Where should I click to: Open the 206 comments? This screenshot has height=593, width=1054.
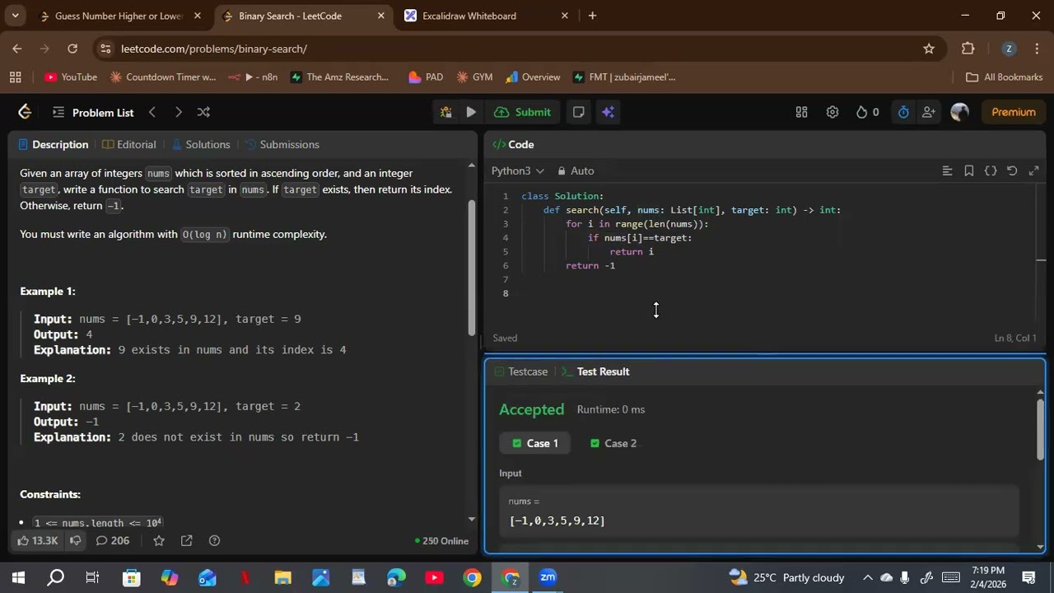point(113,540)
